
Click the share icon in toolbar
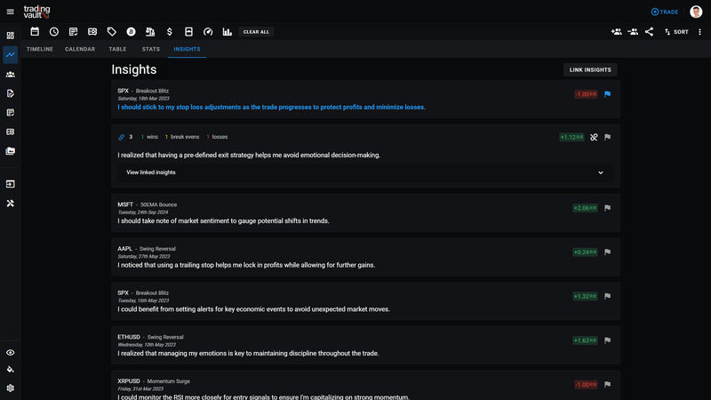point(650,32)
